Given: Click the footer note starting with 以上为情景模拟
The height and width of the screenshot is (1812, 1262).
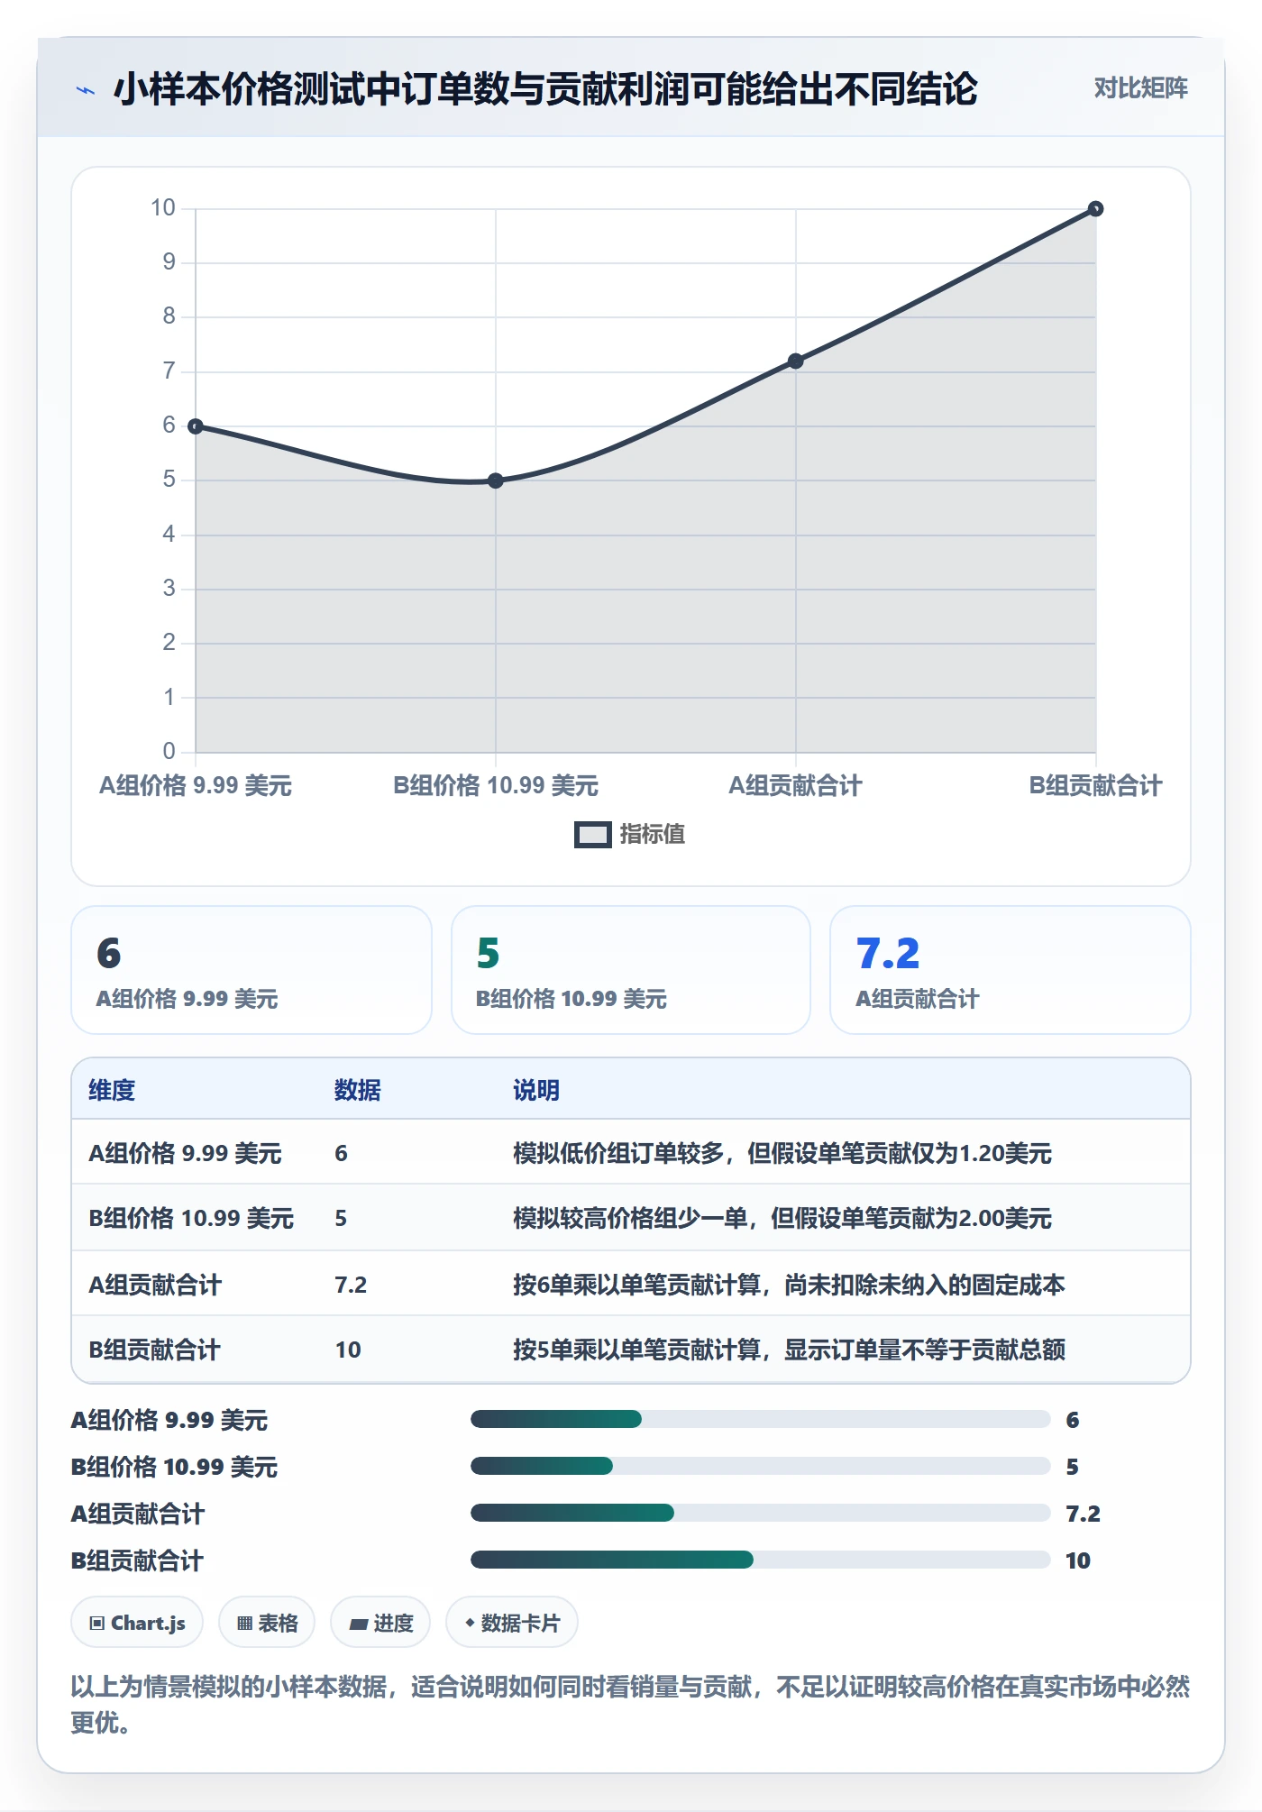Looking at the screenshot, I should pos(630,1704).
